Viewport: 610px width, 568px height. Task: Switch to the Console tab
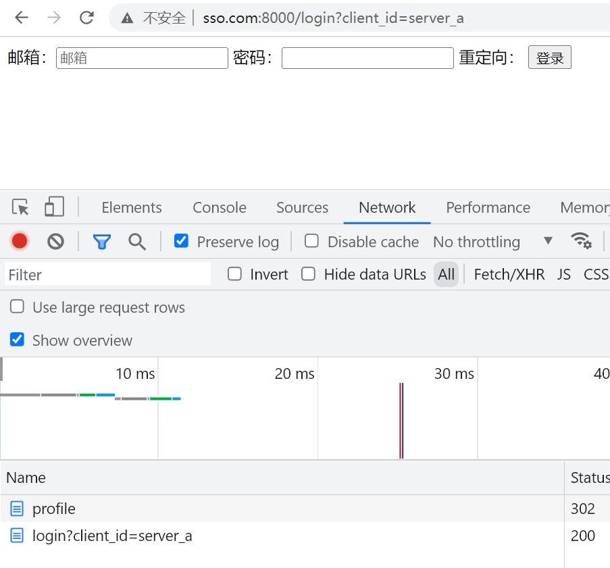pos(220,207)
